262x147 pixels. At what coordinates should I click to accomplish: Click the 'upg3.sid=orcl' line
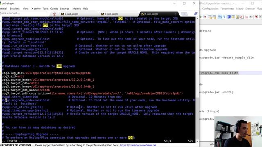pyautogui.click(x=13, y=76)
